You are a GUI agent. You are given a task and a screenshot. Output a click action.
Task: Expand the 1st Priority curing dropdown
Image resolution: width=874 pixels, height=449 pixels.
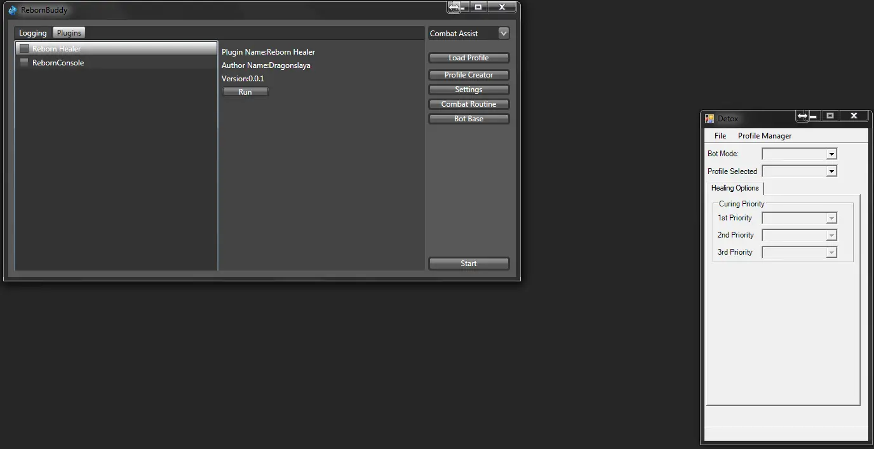coord(831,218)
